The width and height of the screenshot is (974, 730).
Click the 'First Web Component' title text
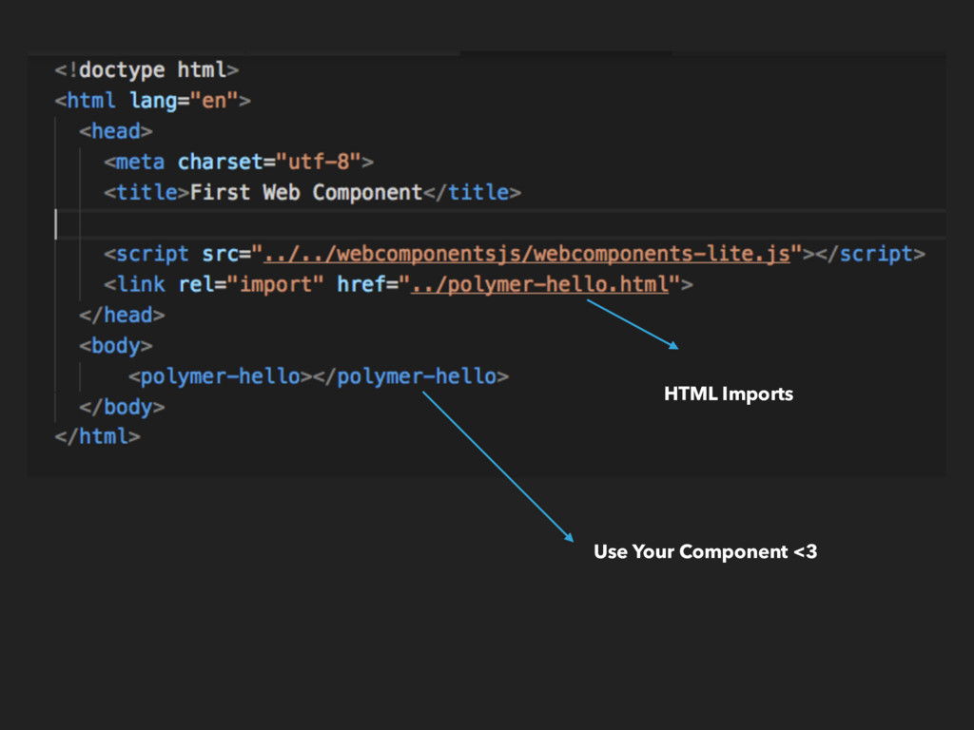(x=306, y=192)
